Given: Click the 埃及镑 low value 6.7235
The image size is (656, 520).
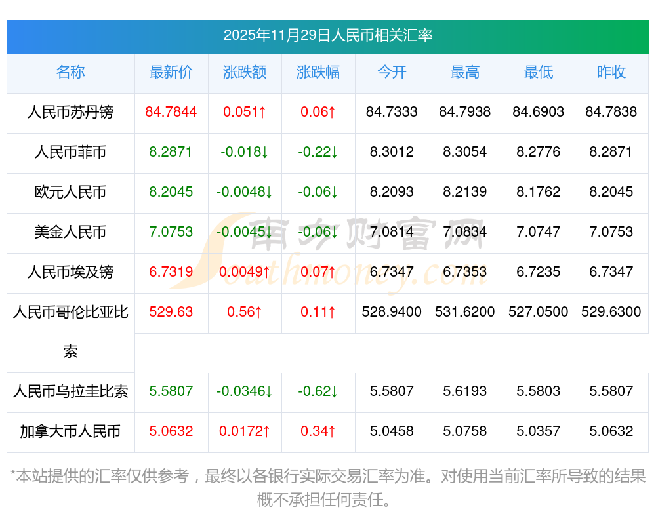Looking at the screenshot, I should click(x=539, y=271).
